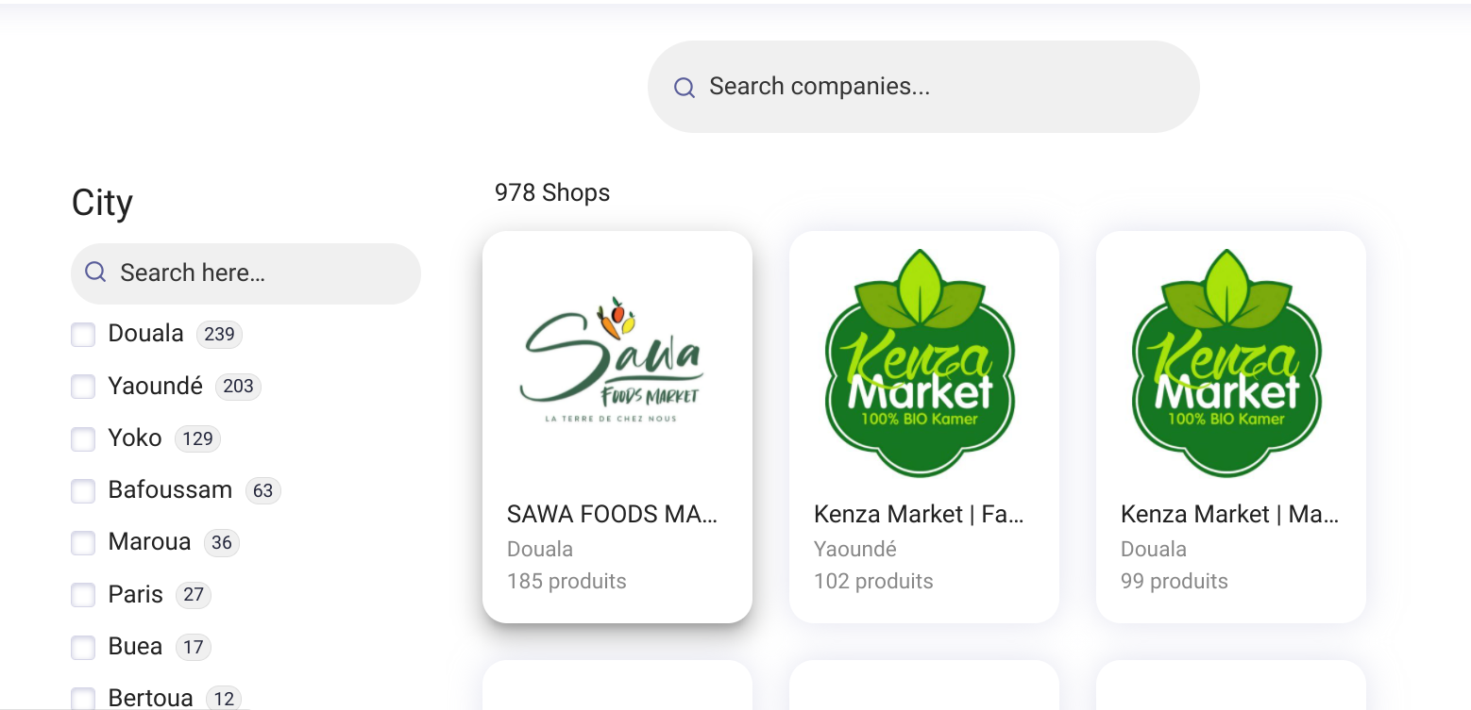The image size is (1471, 710).
Task: Click the magnifier icon in companies search
Action: (x=685, y=88)
